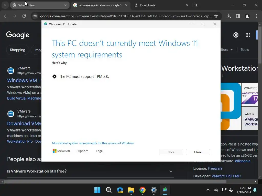Open What is VMware Workstation thumbnail
This screenshot has width=262, height=196.
(249, 118)
